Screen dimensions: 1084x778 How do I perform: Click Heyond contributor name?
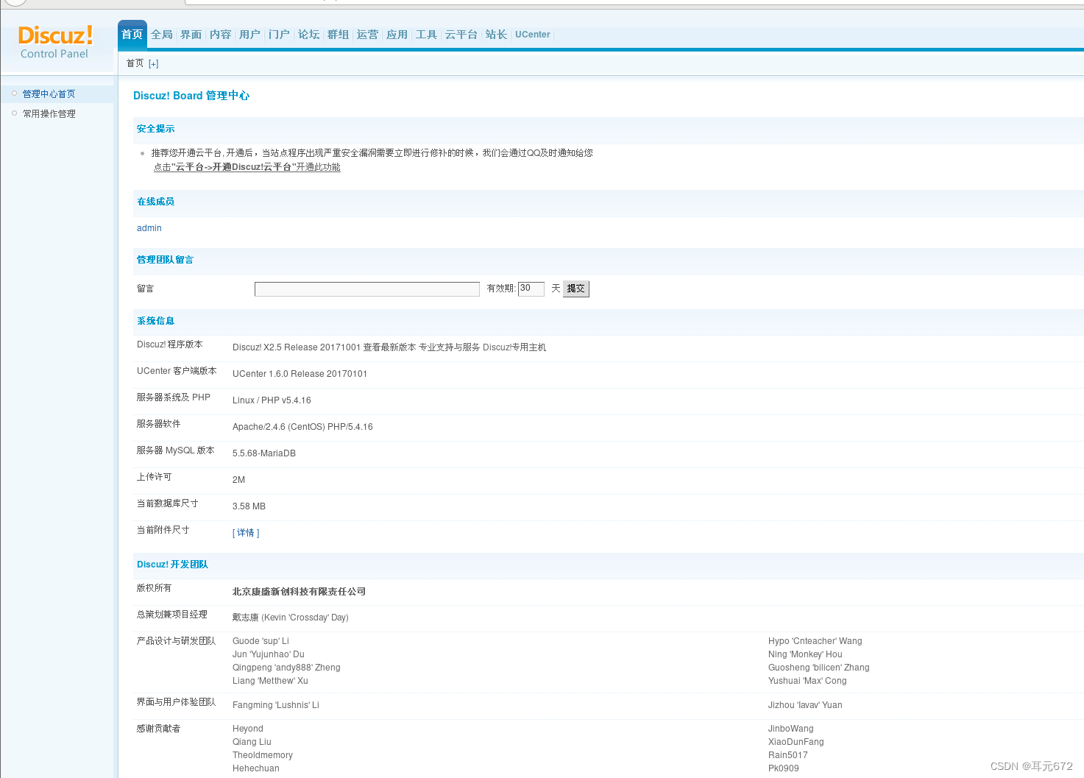coord(248,729)
